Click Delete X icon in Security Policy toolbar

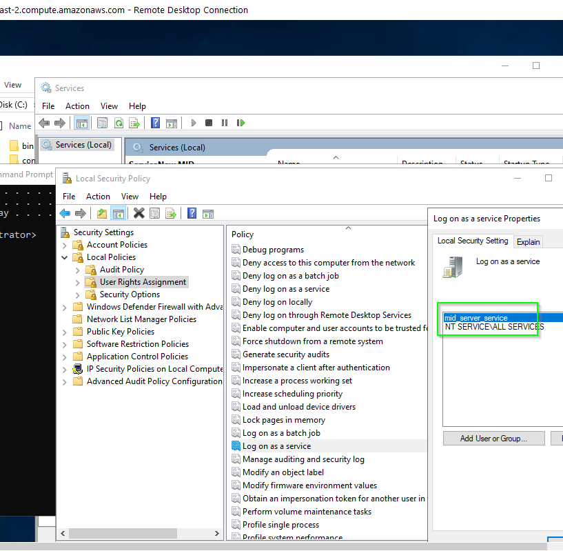pos(139,214)
